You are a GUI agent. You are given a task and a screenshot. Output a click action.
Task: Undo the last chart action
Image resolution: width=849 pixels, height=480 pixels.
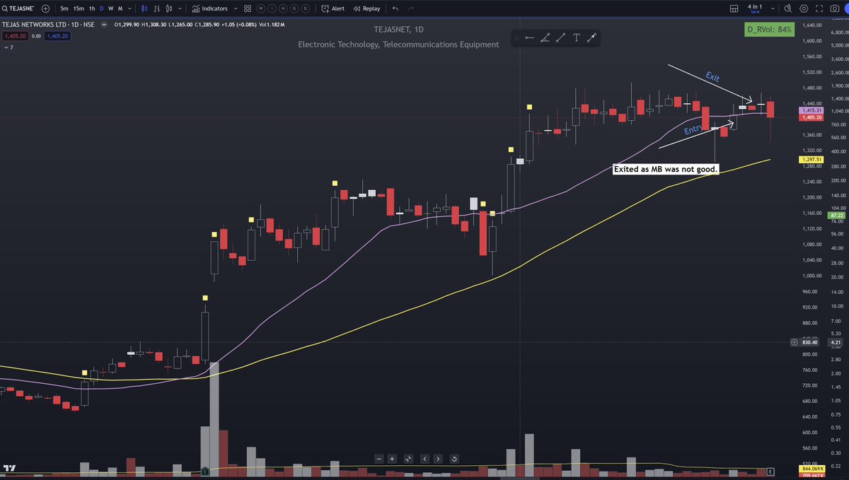[395, 8]
